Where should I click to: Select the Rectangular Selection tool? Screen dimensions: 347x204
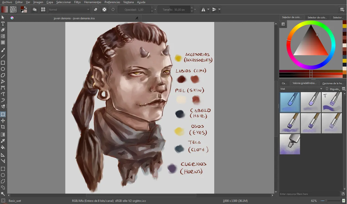coord(3,169)
